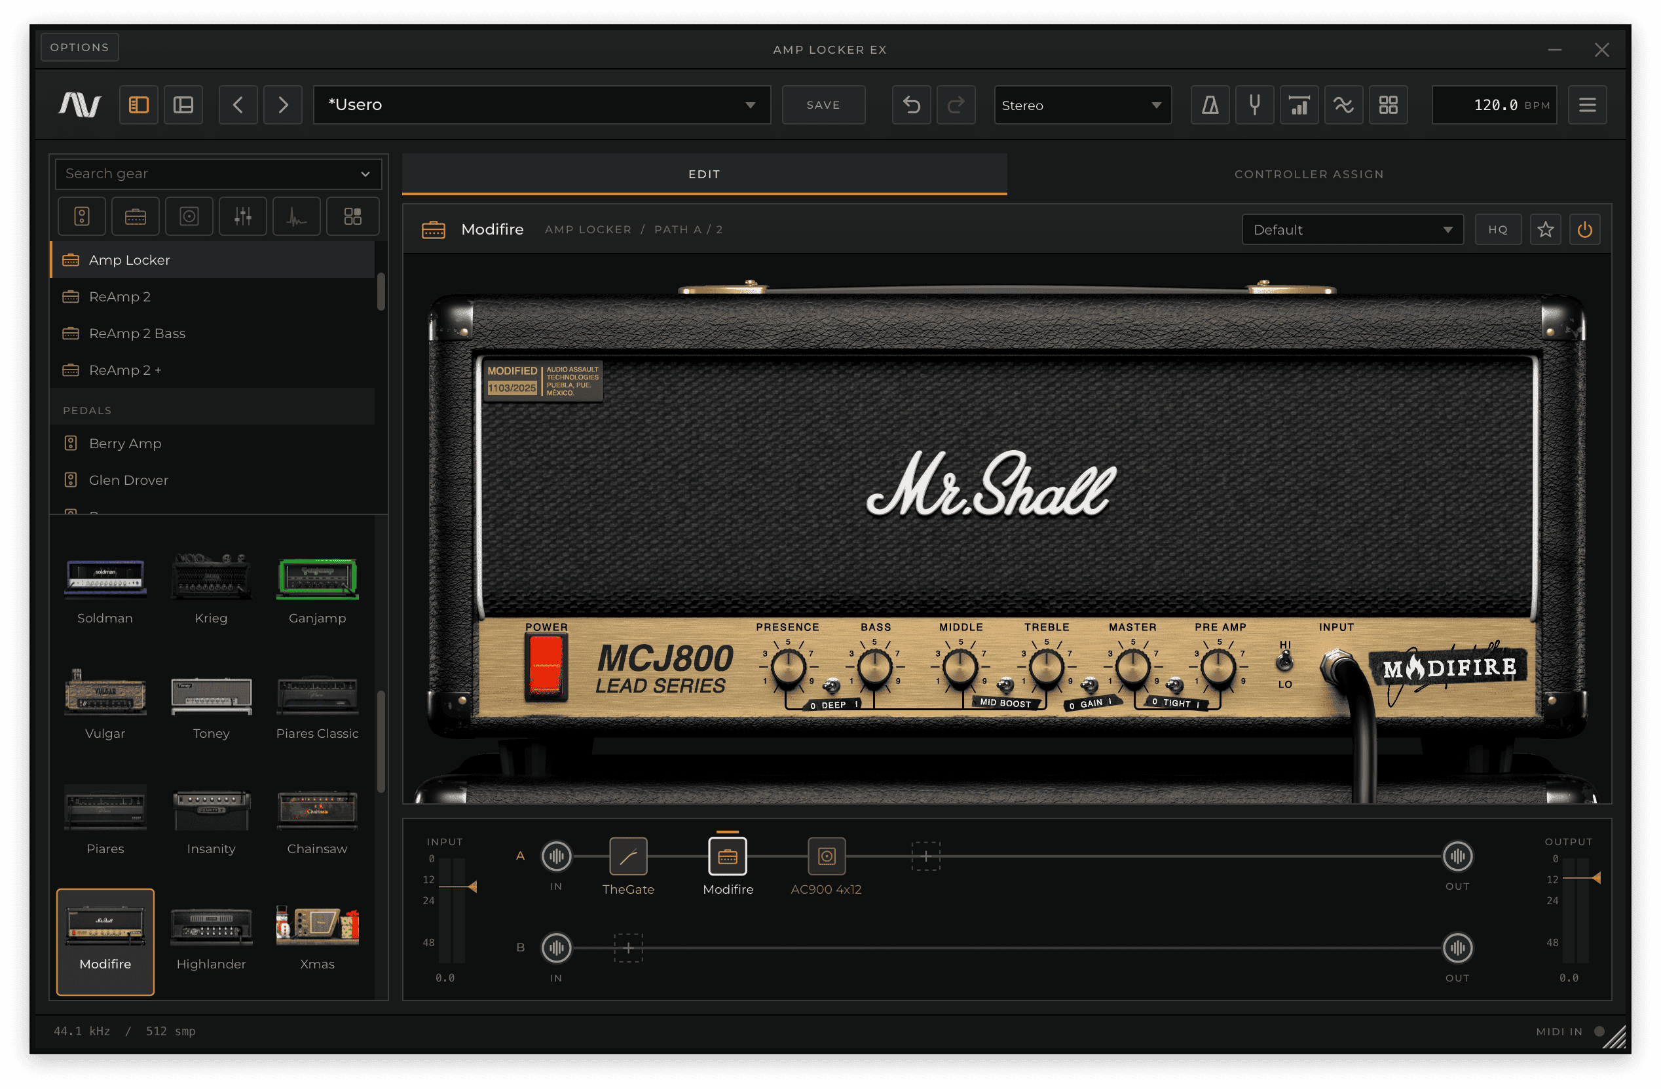Redo the last change
Screen dimensions: 1661x1089
(x=956, y=105)
